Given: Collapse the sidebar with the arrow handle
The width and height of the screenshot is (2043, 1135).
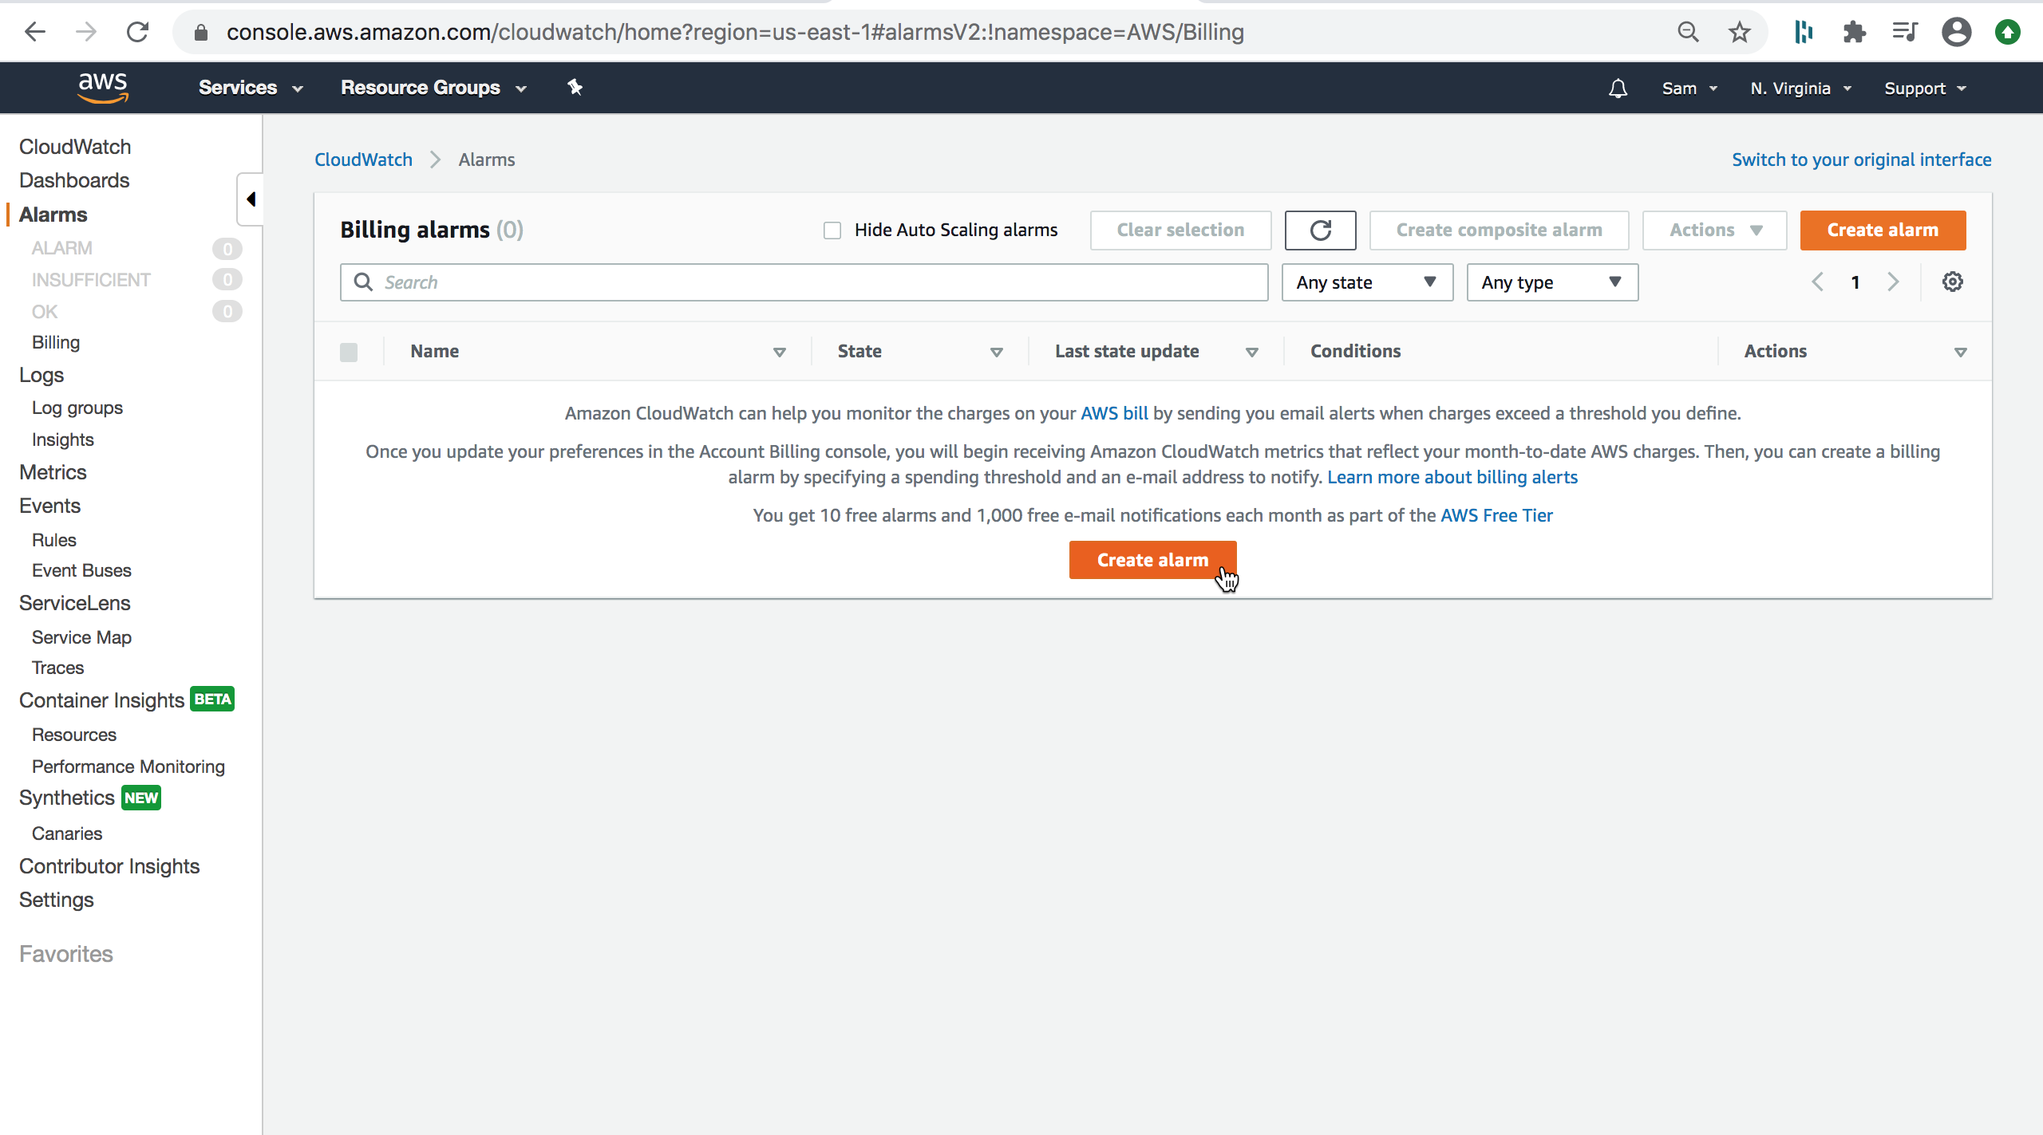Looking at the screenshot, I should click(251, 199).
